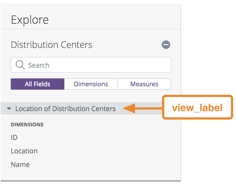Choose the Name dimension field
This screenshot has height=185, width=236.
[x=20, y=164]
